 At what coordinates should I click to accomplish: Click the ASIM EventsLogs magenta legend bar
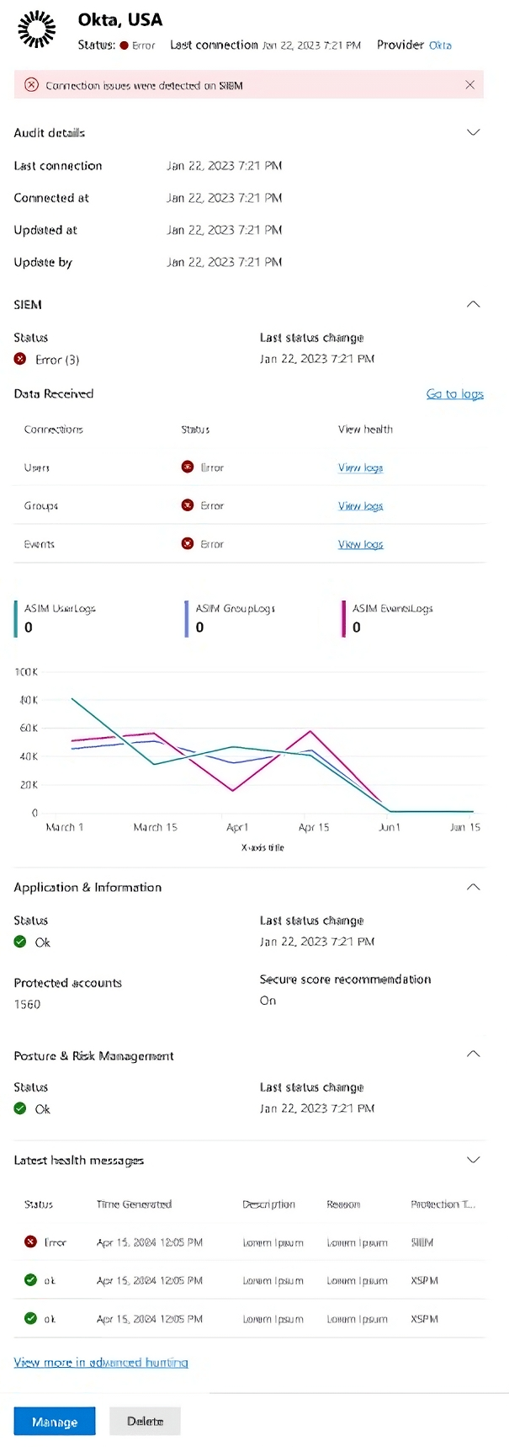343,618
